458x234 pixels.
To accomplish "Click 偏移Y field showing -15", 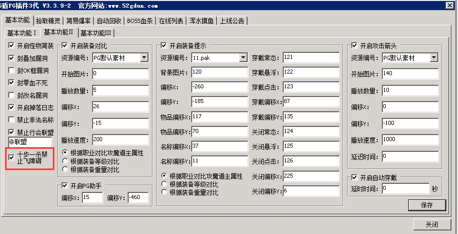I will pyautogui.click(x=120, y=123).
